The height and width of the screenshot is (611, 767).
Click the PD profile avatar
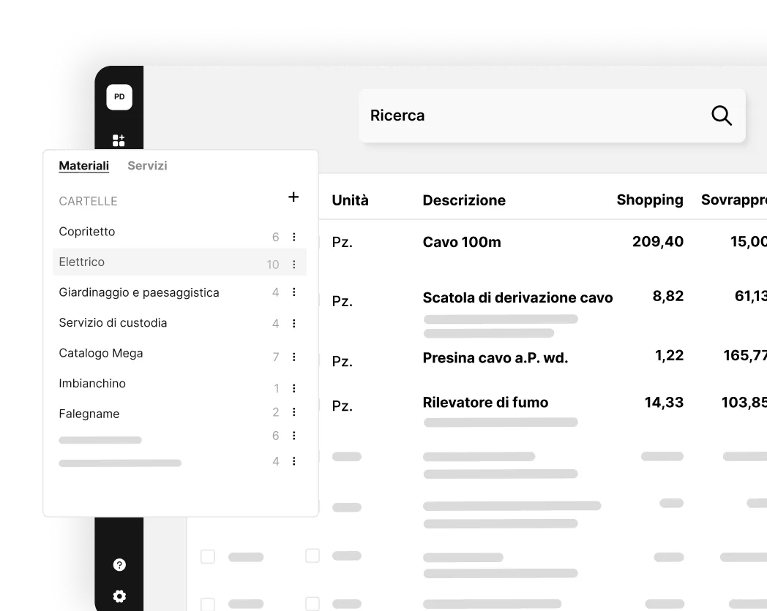119,96
